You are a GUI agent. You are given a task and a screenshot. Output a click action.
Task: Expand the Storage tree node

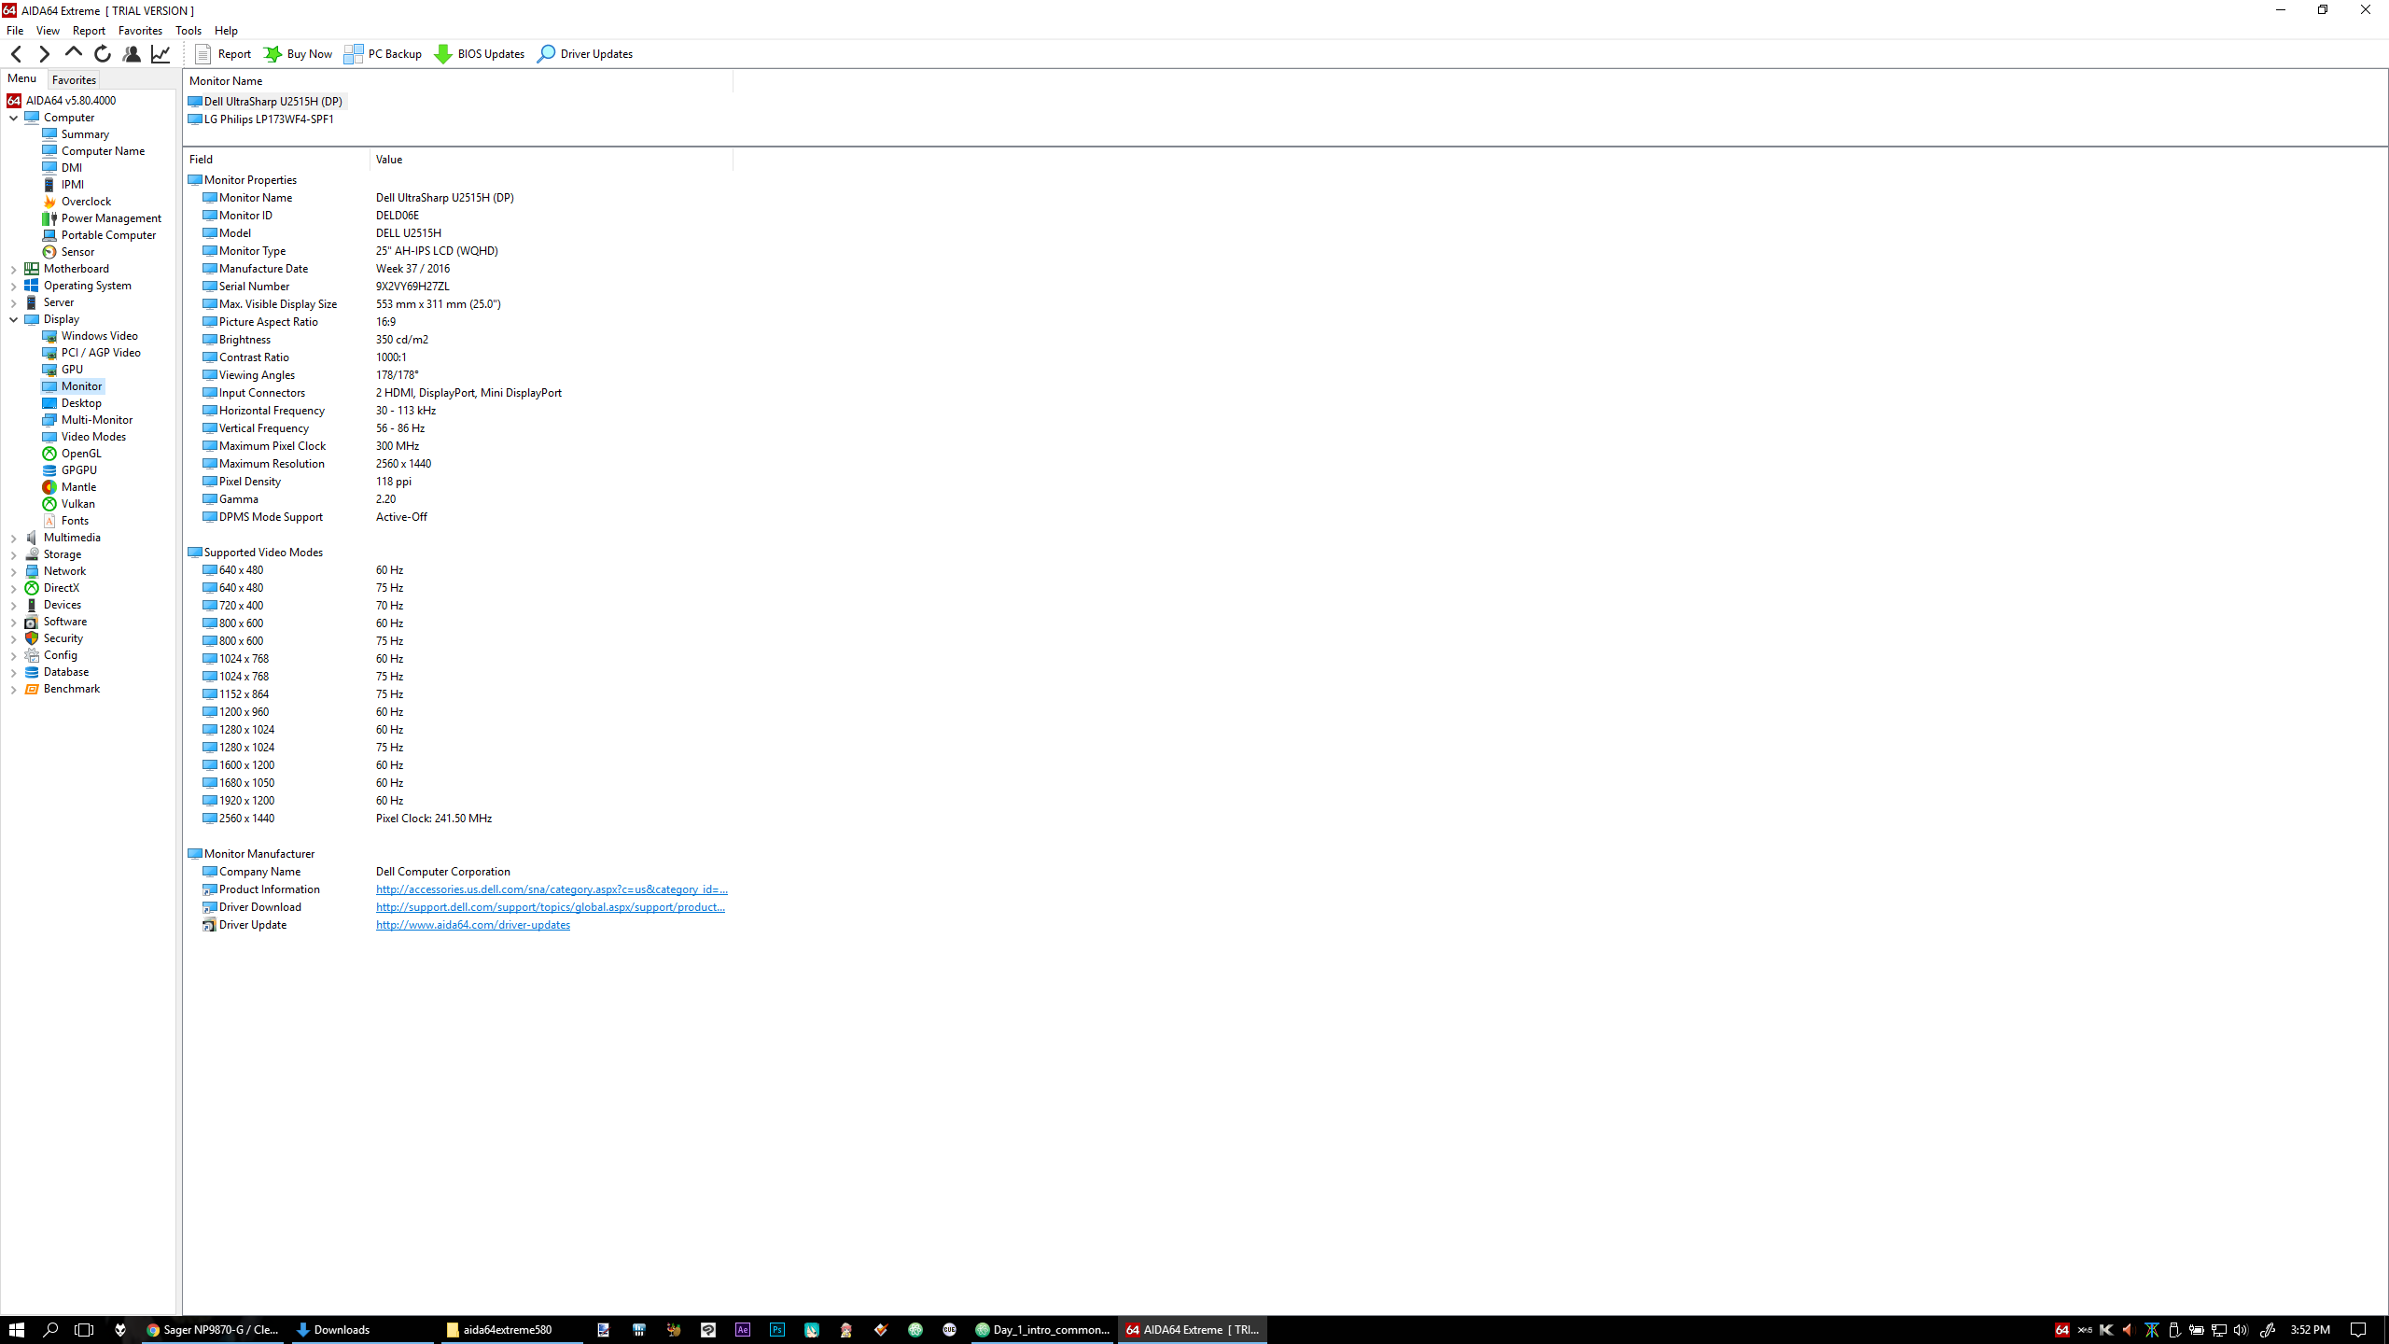[x=14, y=554]
